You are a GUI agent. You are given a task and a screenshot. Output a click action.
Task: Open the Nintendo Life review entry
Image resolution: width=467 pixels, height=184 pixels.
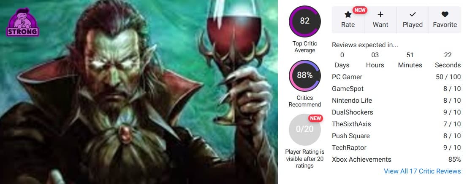click(396, 101)
